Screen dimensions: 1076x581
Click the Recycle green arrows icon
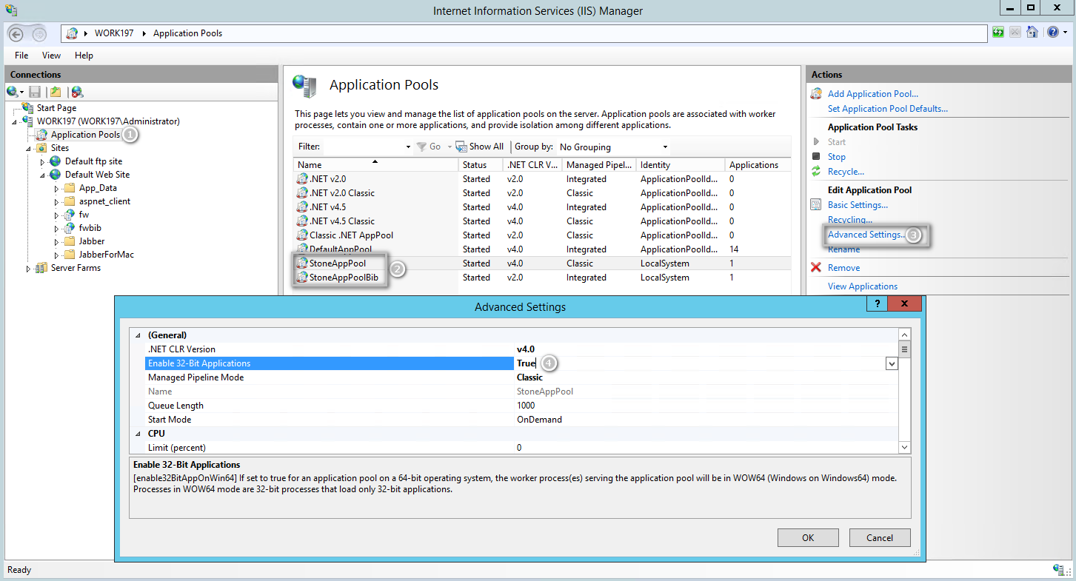816,172
